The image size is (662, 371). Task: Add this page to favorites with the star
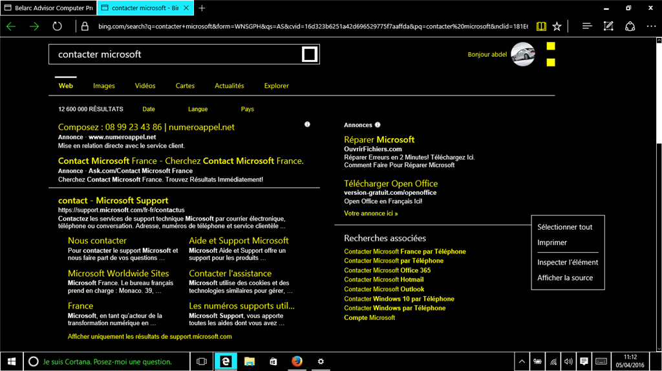pos(557,26)
